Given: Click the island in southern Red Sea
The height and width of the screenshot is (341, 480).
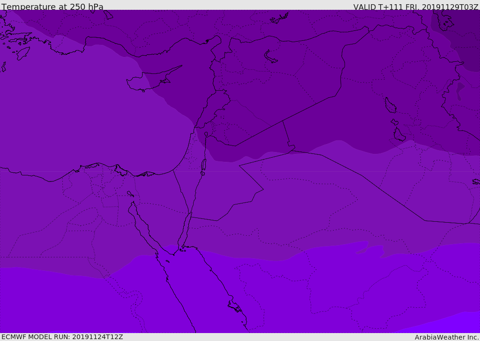Looking at the screenshot, I should coord(235,306).
